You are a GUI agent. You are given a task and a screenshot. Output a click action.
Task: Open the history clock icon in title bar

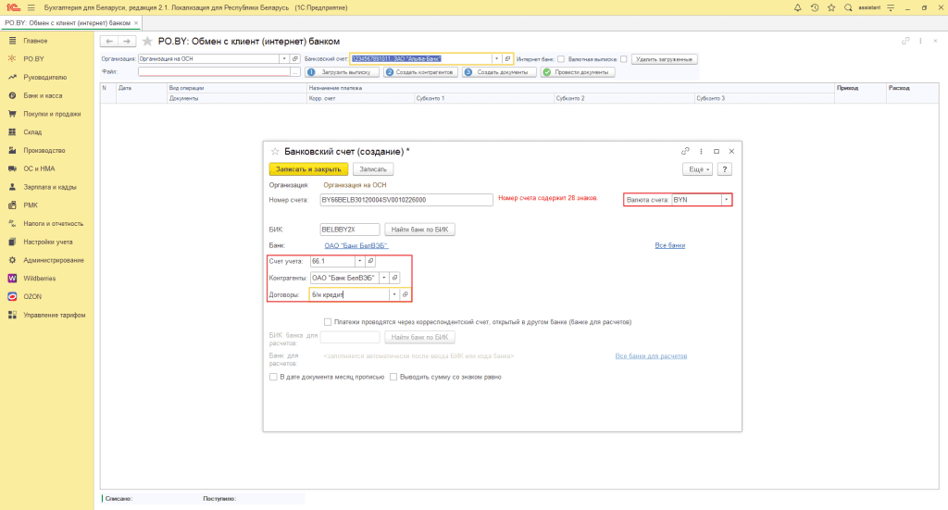click(x=815, y=7)
